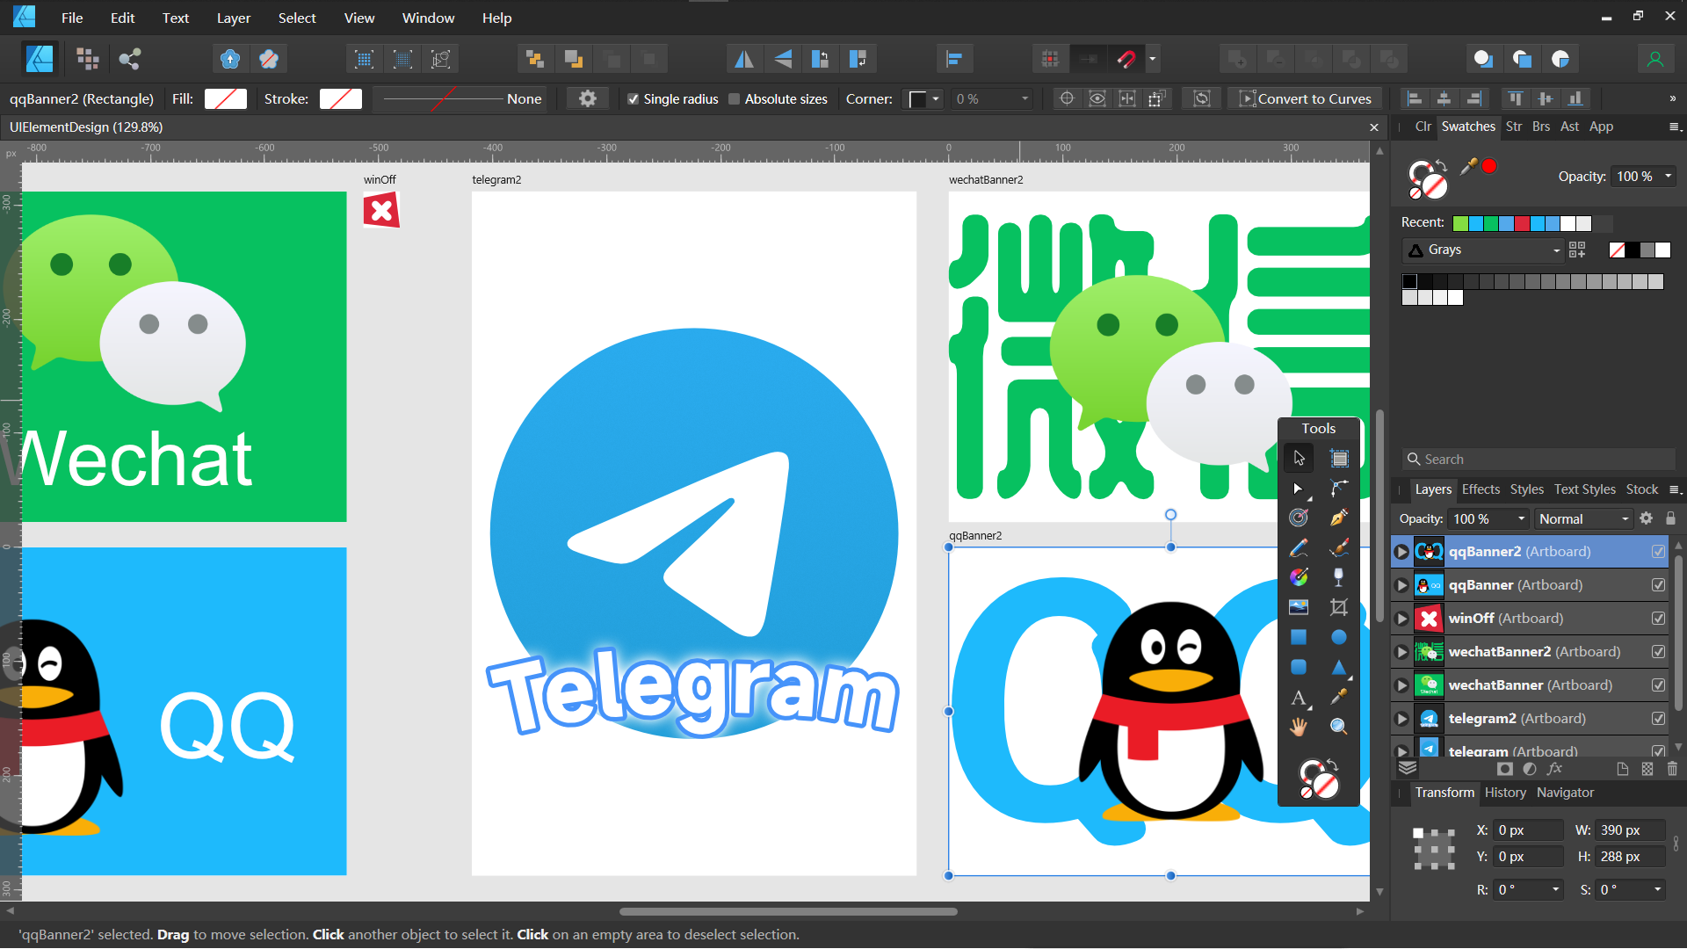Image resolution: width=1687 pixels, height=949 pixels.
Task: Switch to the History tab
Action: [1505, 793]
